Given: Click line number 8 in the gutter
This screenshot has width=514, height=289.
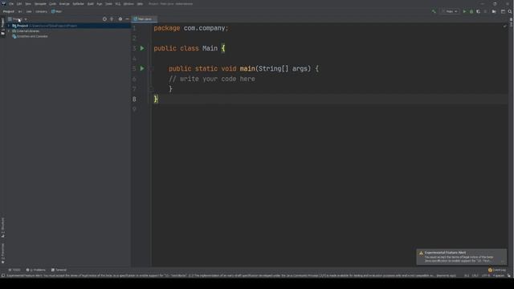Looking at the screenshot, I should click(134, 99).
